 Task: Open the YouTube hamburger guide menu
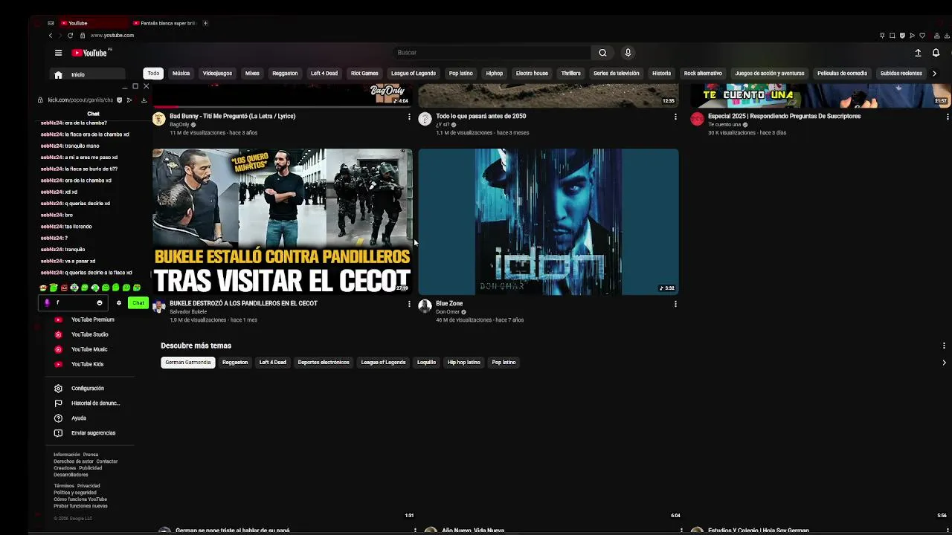(58, 53)
